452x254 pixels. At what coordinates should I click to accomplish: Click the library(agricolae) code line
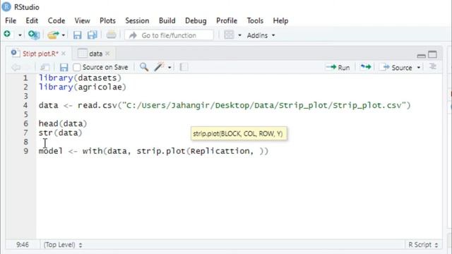pos(83,87)
